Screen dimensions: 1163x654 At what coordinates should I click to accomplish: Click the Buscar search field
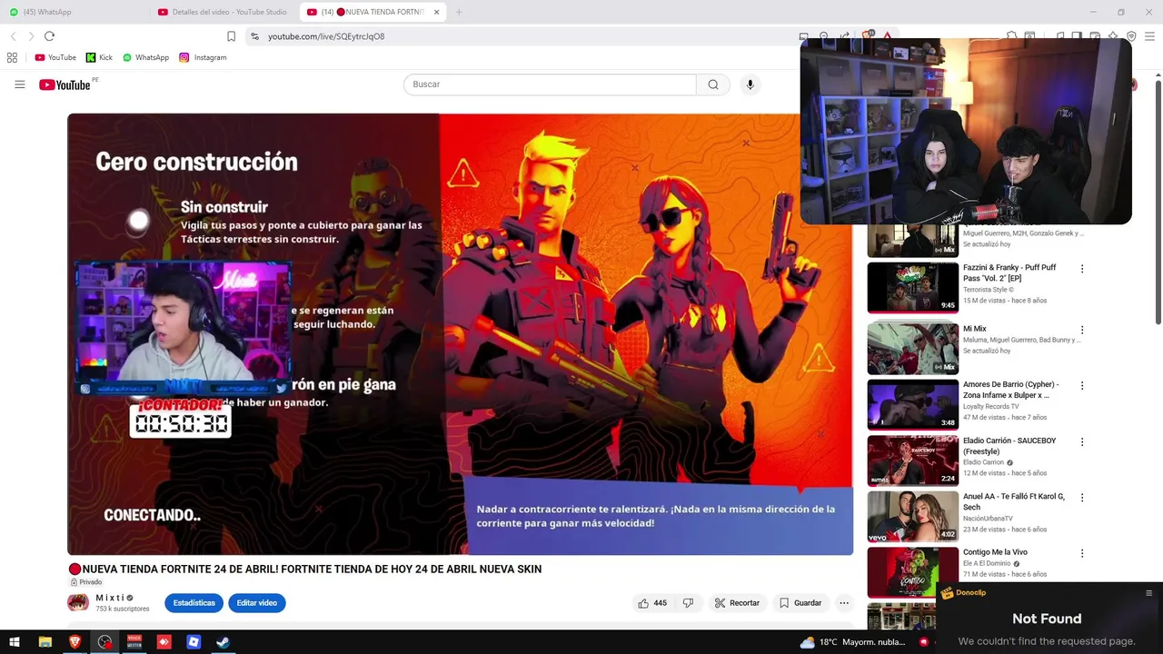pos(550,84)
